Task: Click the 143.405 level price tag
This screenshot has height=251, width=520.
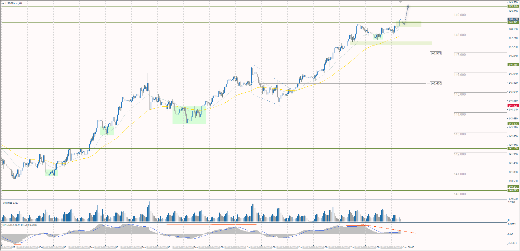Action: pyautogui.click(x=513, y=124)
